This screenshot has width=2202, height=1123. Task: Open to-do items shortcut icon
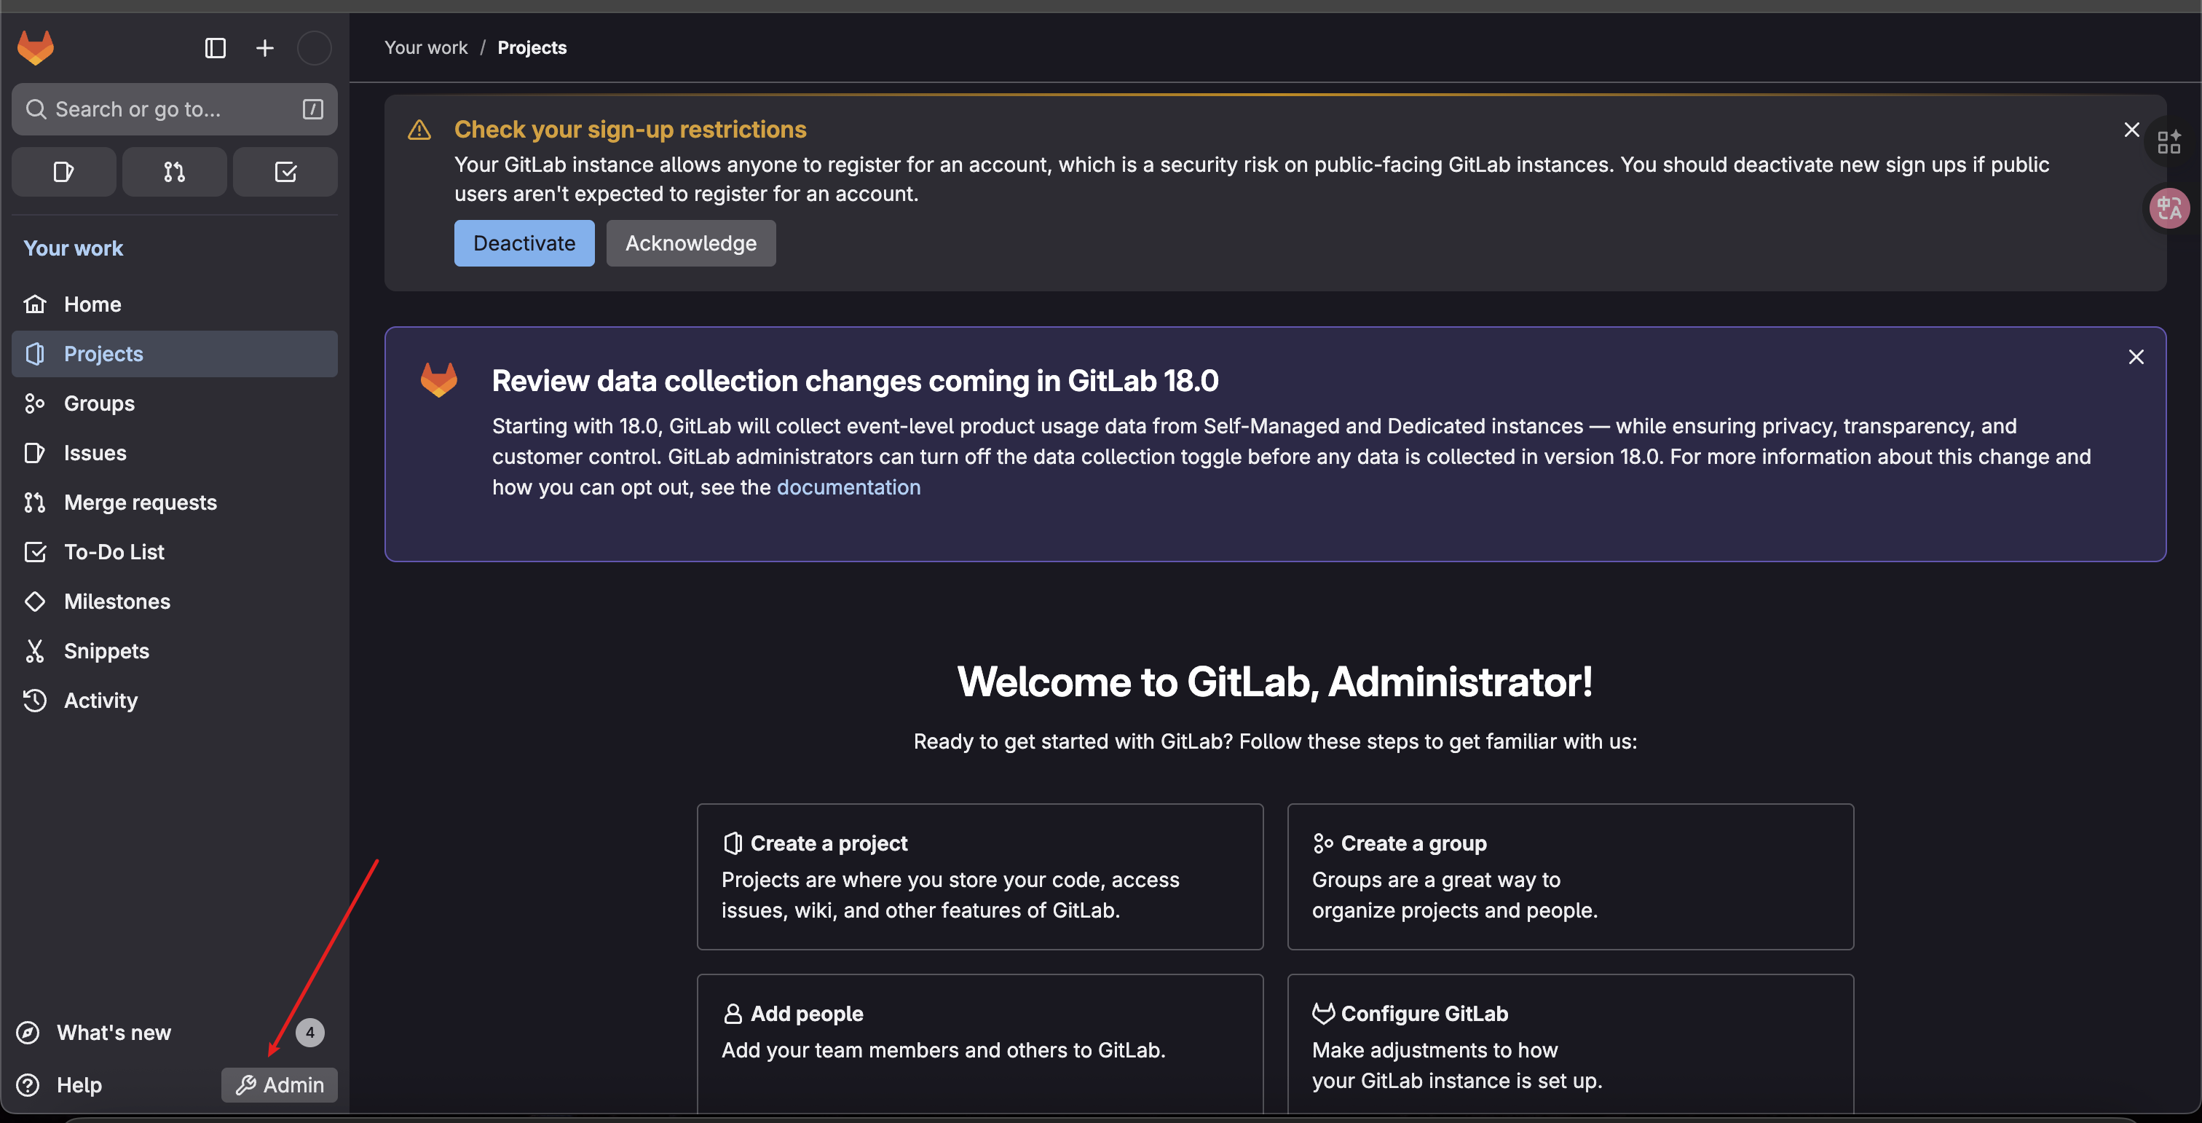pos(285,172)
